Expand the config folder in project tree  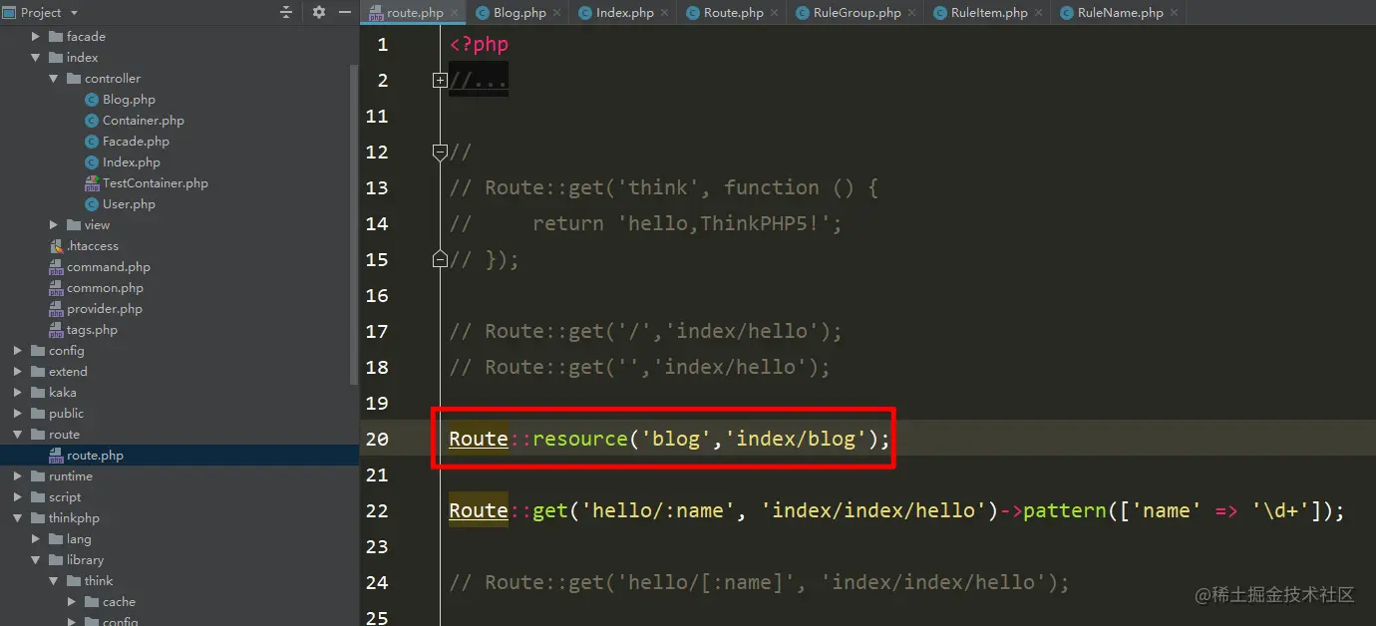[18, 350]
